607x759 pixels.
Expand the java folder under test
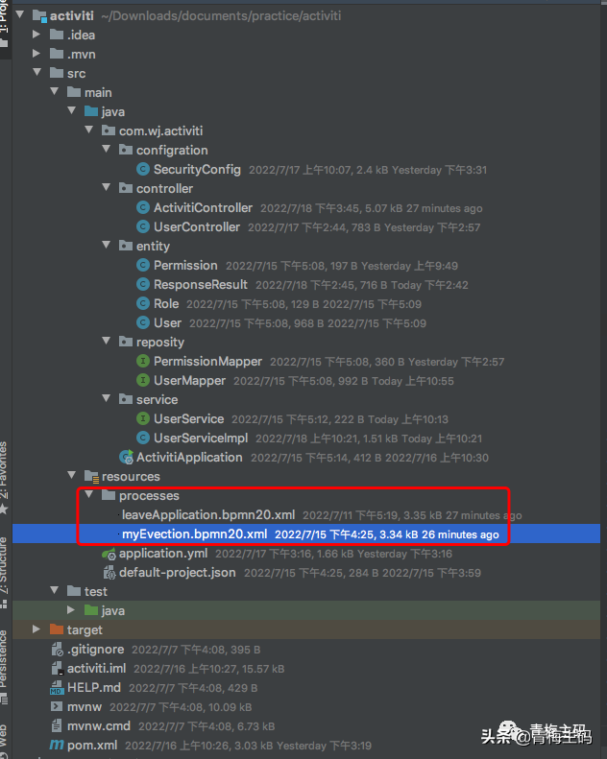[x=71, y=609]
